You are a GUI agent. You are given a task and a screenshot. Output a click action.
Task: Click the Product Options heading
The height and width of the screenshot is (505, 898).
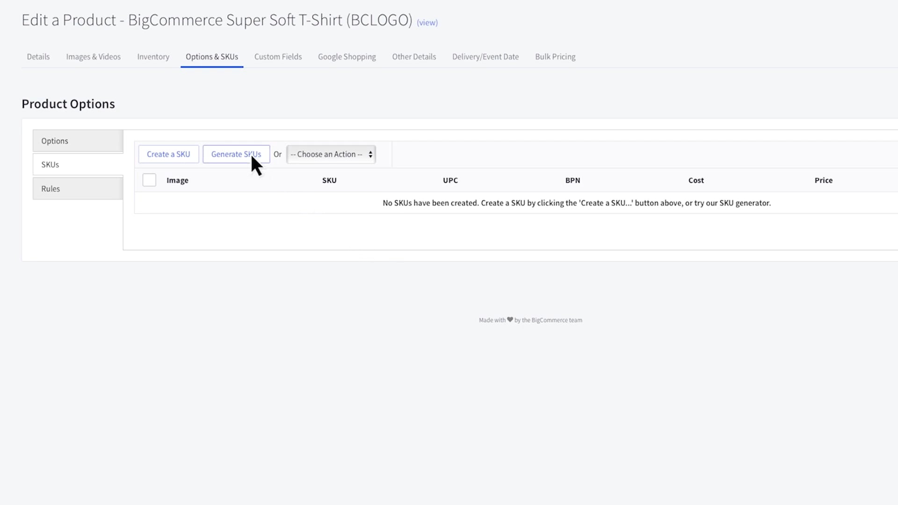pos(68,104)
